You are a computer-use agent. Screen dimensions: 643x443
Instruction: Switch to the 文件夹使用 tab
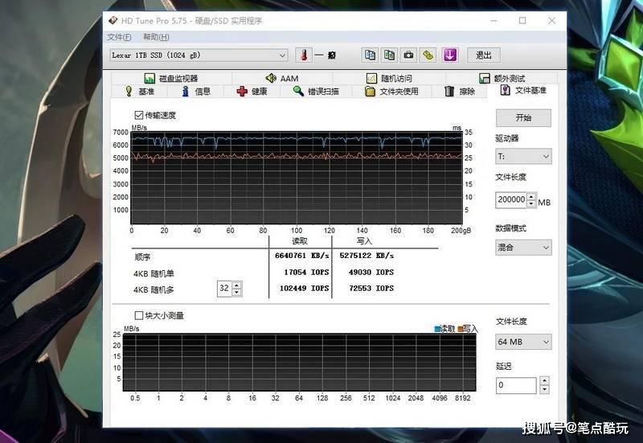391,91
